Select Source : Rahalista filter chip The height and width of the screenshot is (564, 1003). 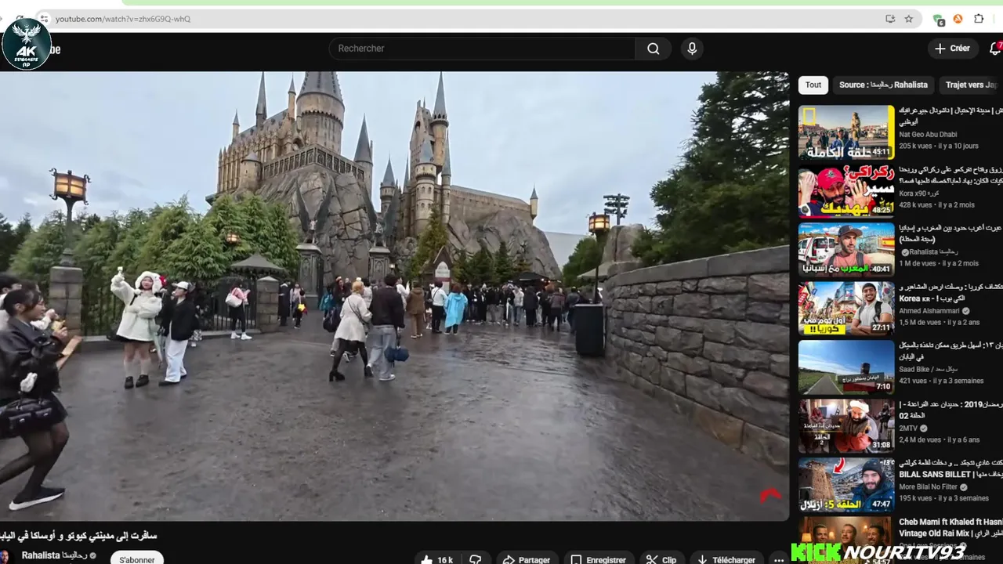(x=883, y=85)
